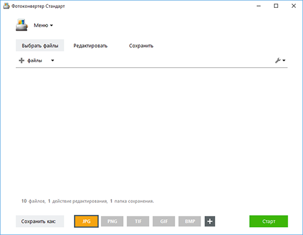
Task: Open the Меню dropdown
Action: [x=43, y=25]
